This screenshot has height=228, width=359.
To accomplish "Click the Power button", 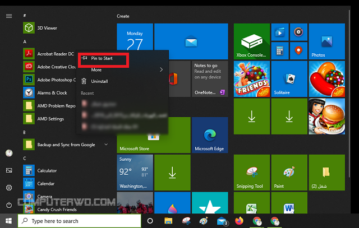I will click(9, 205).
